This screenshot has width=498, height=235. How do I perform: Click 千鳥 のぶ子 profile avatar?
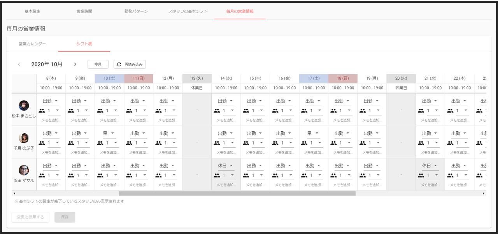(x=24, y=138)
